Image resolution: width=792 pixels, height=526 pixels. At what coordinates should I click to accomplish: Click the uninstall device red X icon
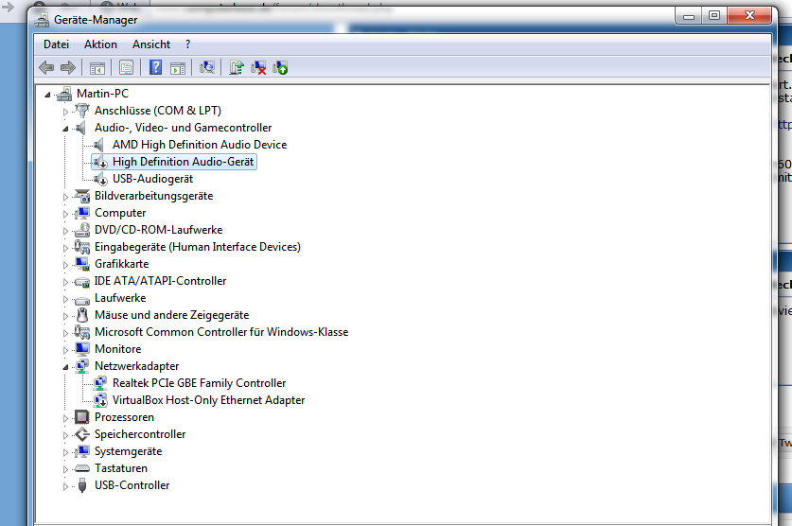point(258,68)
